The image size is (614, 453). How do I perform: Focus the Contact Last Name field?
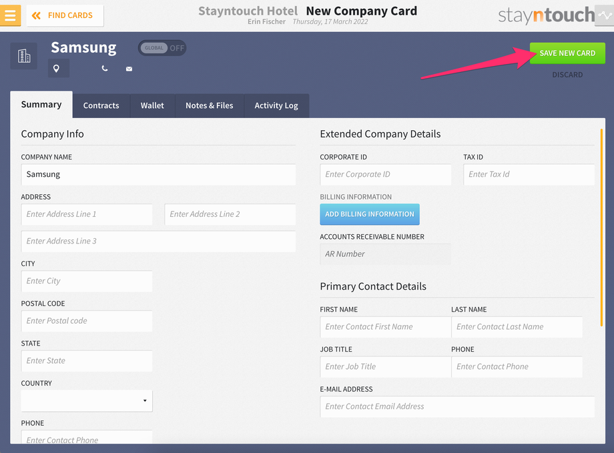tap(517, 327)
